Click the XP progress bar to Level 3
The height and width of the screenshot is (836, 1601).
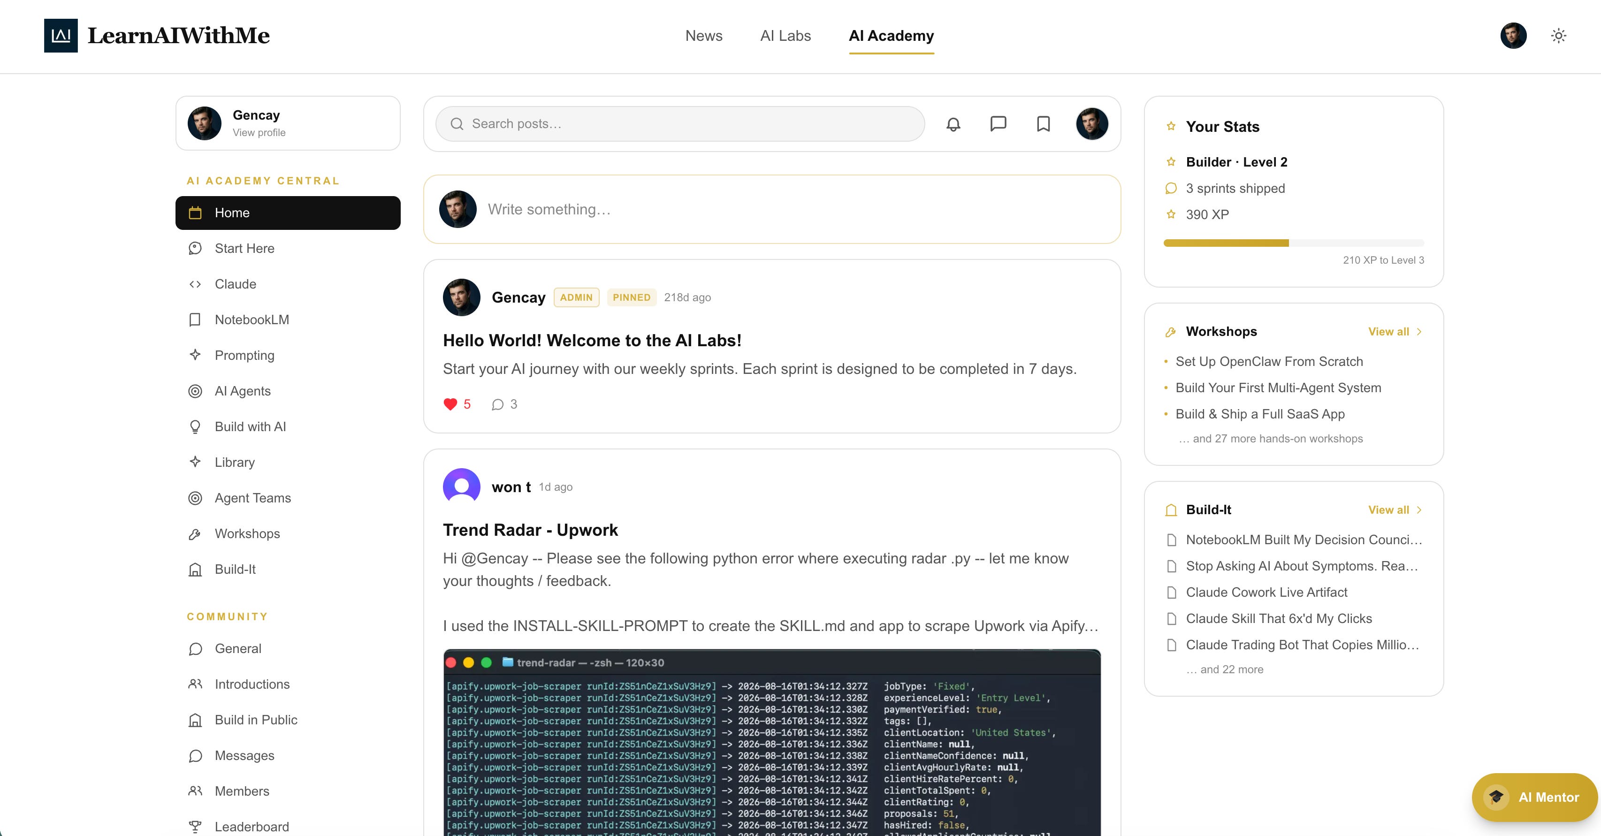coord(1293,243)
